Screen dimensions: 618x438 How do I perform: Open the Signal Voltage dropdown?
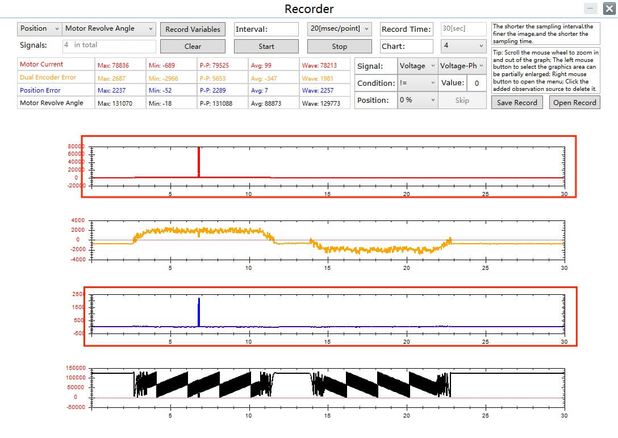tap(417, 66)
